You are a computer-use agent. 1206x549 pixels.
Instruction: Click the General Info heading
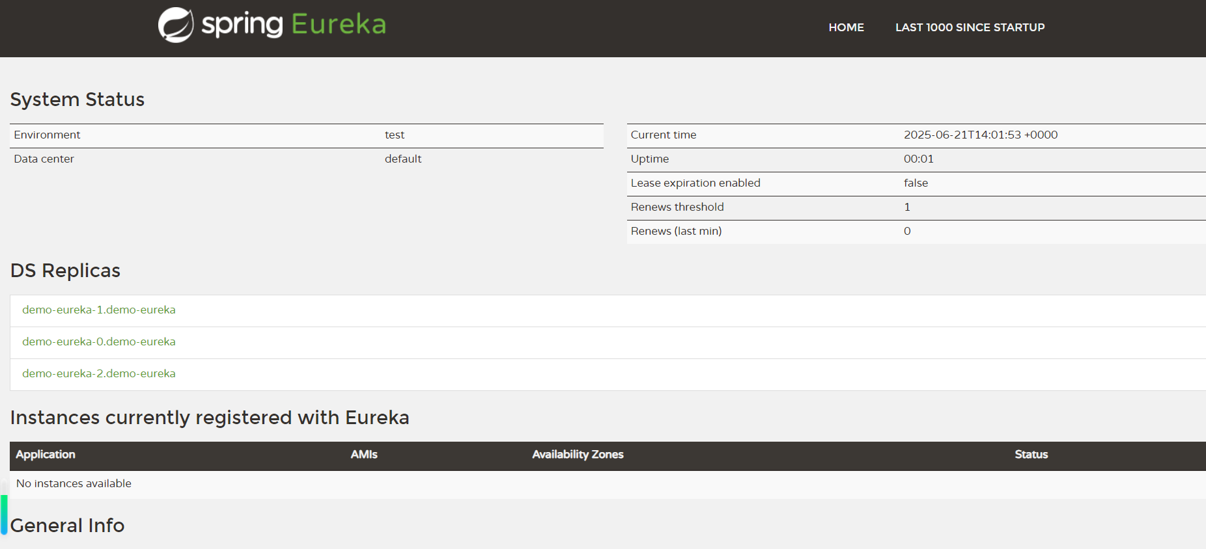tap(68, 526)
